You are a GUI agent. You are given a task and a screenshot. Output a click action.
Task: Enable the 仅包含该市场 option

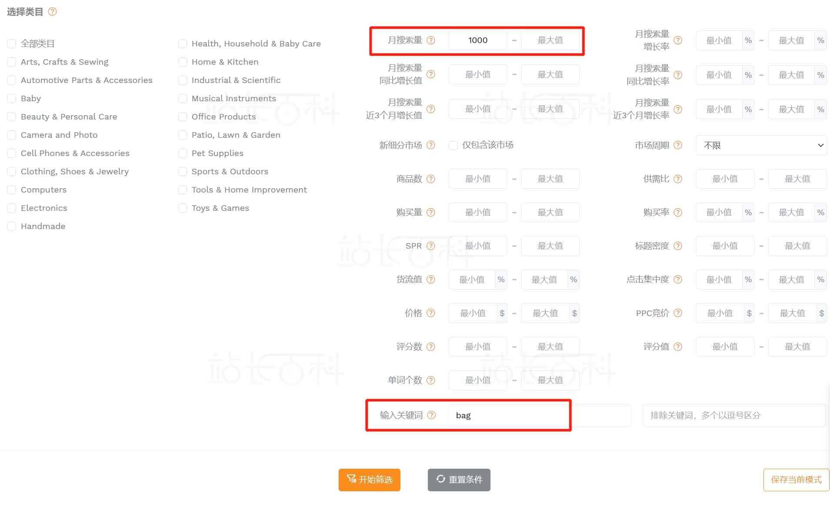[x=454, y=145]
